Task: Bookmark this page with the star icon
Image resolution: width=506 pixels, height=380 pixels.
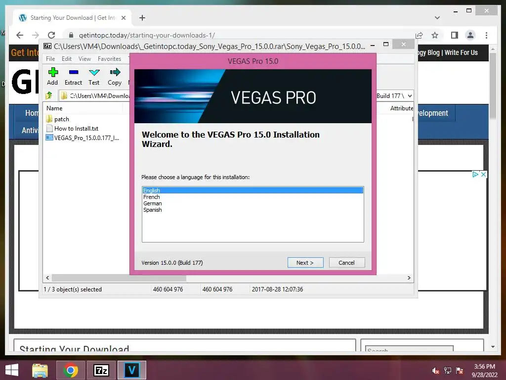Action: click(435, 35)
